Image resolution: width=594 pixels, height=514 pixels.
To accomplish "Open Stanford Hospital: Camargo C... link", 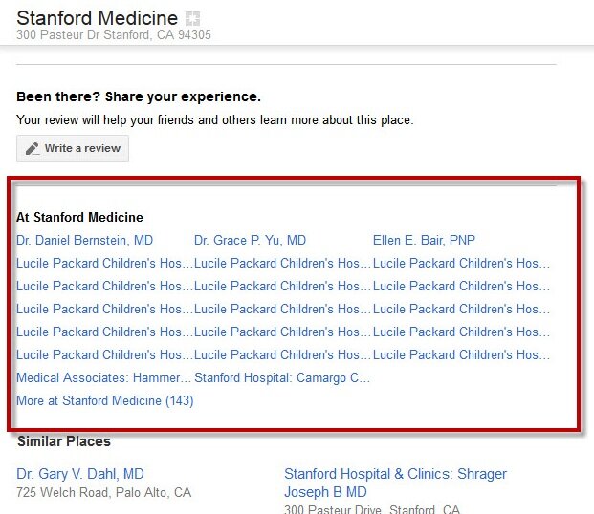I will tap(282, 377).
